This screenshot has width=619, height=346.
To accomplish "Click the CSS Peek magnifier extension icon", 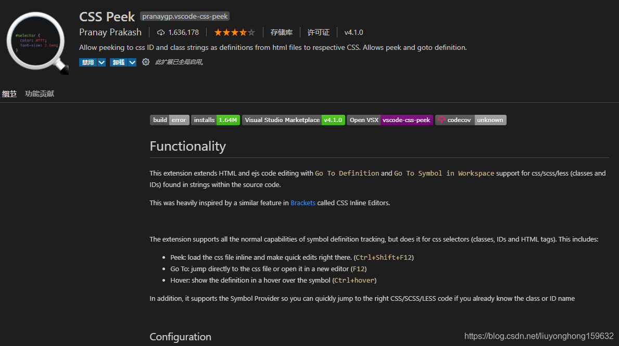I will (37, 43).
